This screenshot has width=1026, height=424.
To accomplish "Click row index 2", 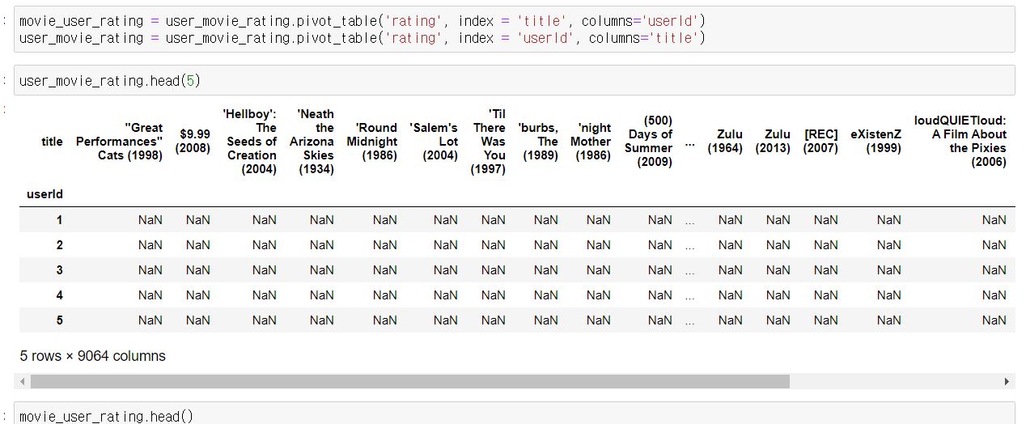I will (59, 245).
